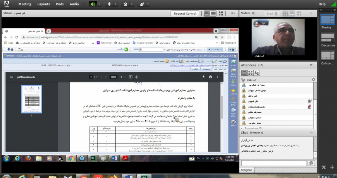This screenshot has height=178, width=337.
Task: Select page 1 thumbnail in PDF sidebar
Action: click(x=32, y=99)
